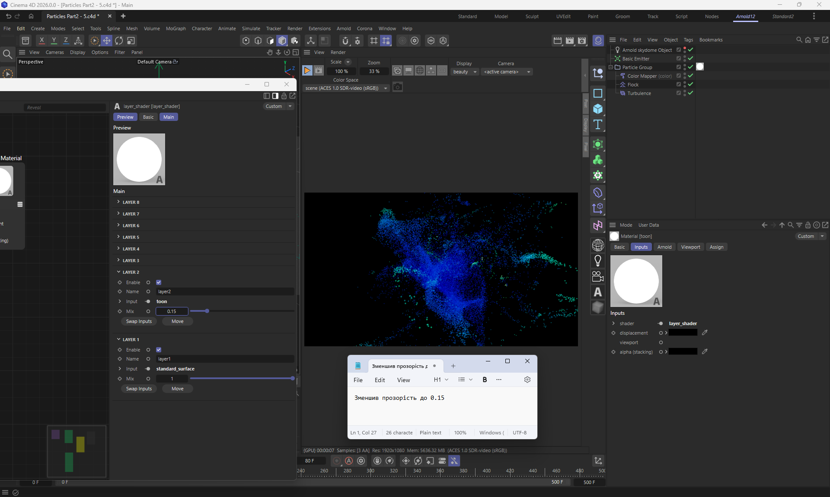
Task: Collapse the Particle Group tree item
Action: point(611,67)
